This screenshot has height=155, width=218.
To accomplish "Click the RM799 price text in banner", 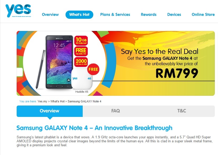I will point(177,73).
